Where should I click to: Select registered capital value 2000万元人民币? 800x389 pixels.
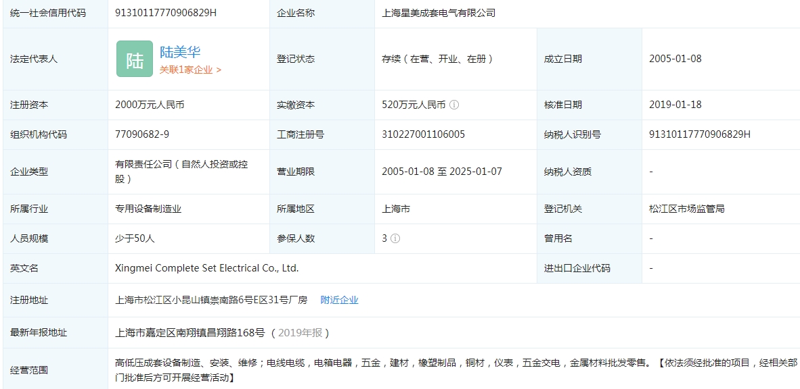coord(150,105)
